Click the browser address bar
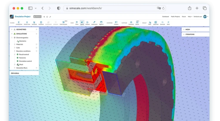Image resolution: width=220 pixels, height=121 pixels. pos(114,8)
